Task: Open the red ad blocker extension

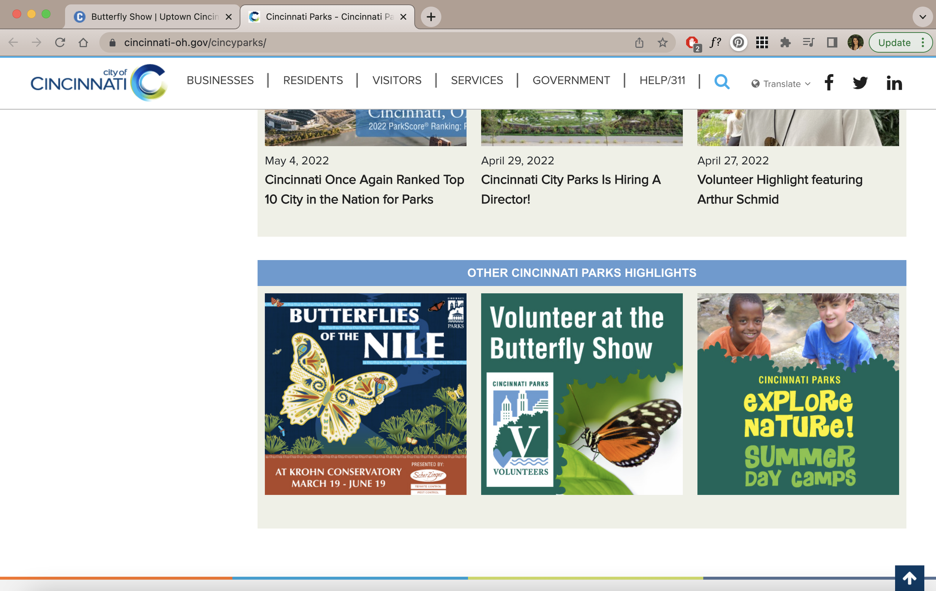Action: click(692, 43)
